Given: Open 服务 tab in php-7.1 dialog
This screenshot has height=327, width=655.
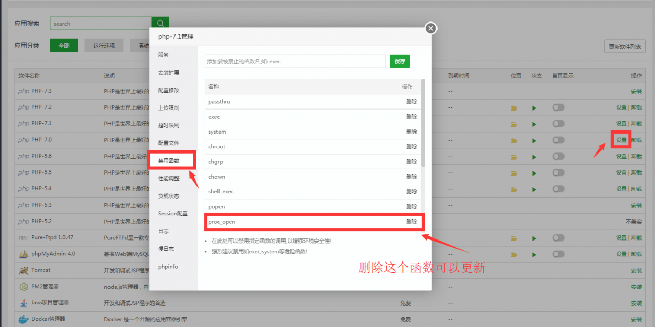Looking at the screenshot, I should click(x=173, y=55).
